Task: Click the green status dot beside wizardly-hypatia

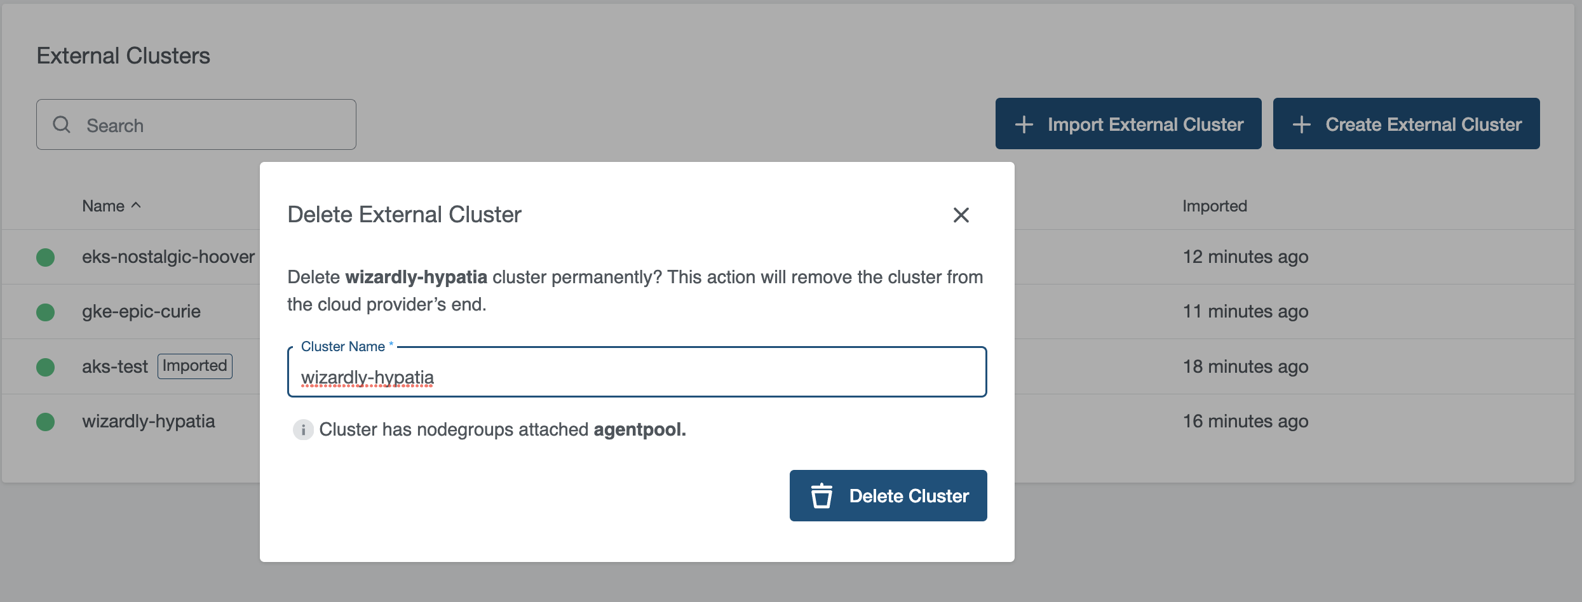Action: 45,421
